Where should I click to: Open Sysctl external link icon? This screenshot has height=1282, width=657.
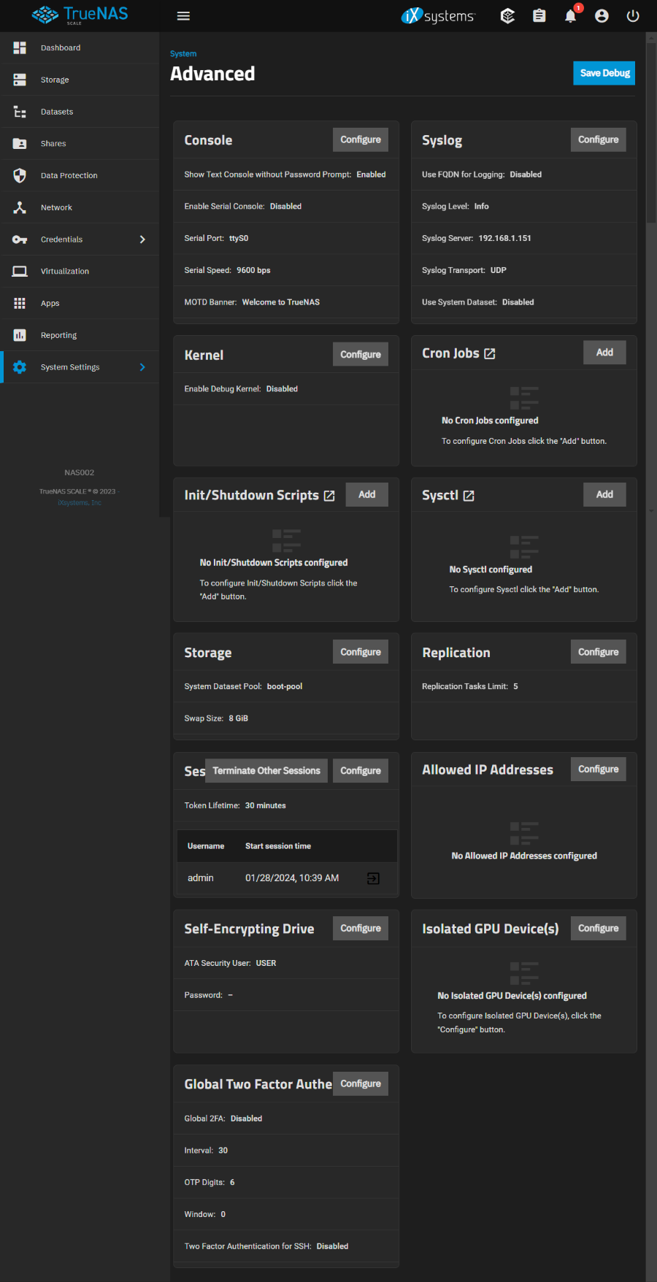[469, 496]
